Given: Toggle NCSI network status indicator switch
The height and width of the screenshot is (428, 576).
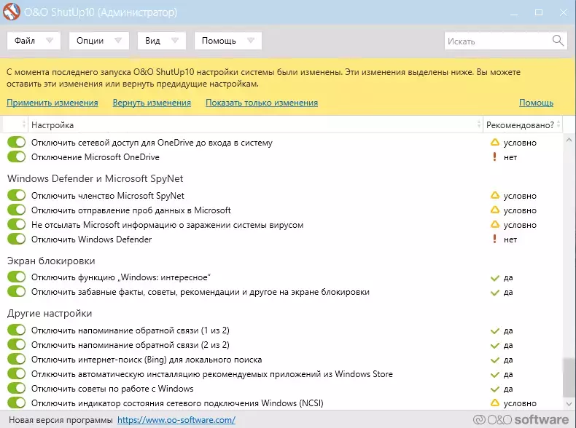Looking at the screenshot, I should (17, 403).
